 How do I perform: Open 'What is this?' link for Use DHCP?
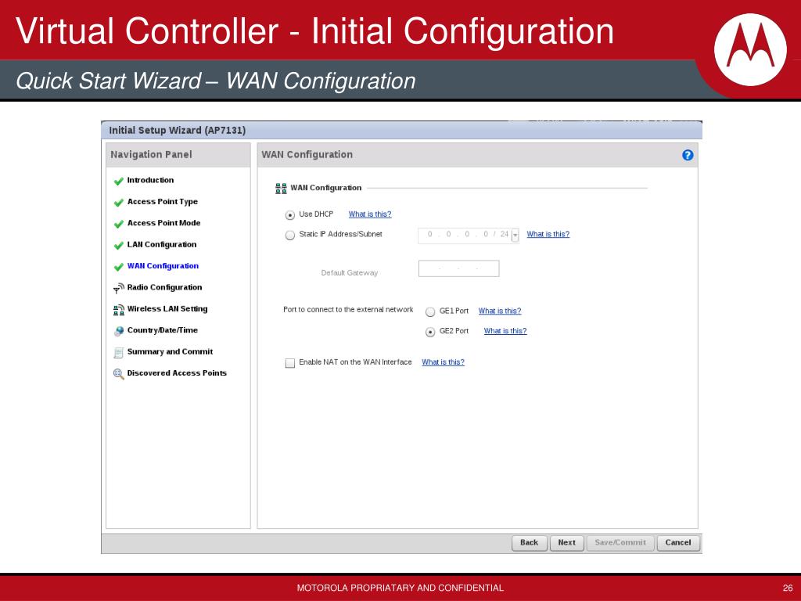370,214
